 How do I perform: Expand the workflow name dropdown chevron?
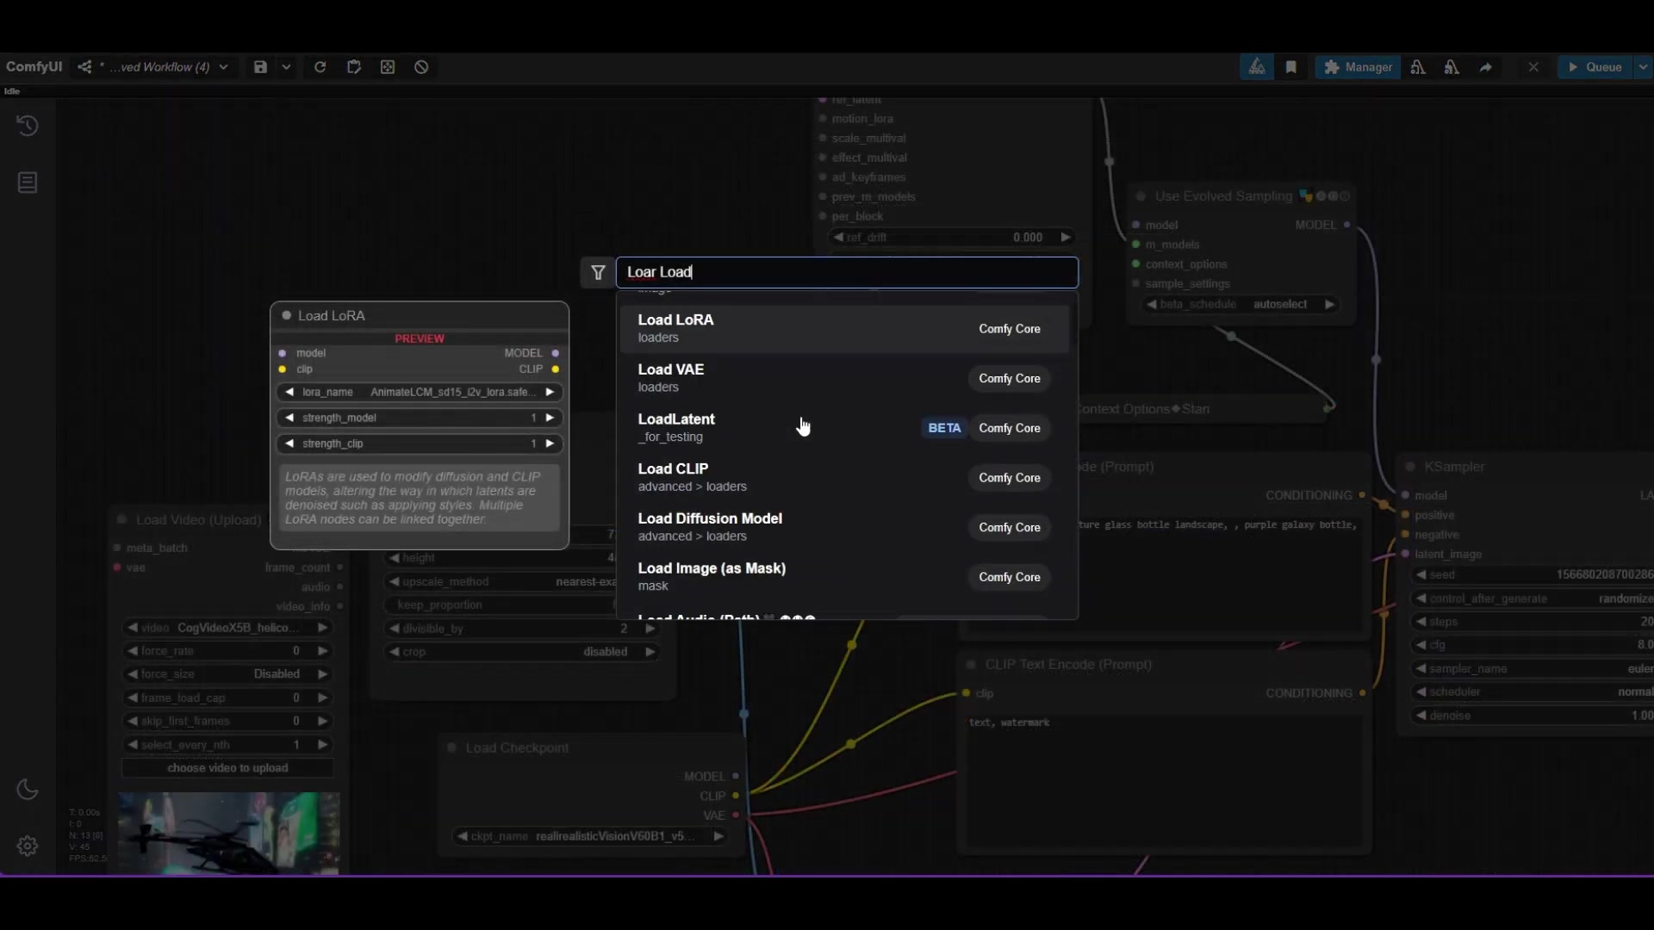tap(224, 67)
